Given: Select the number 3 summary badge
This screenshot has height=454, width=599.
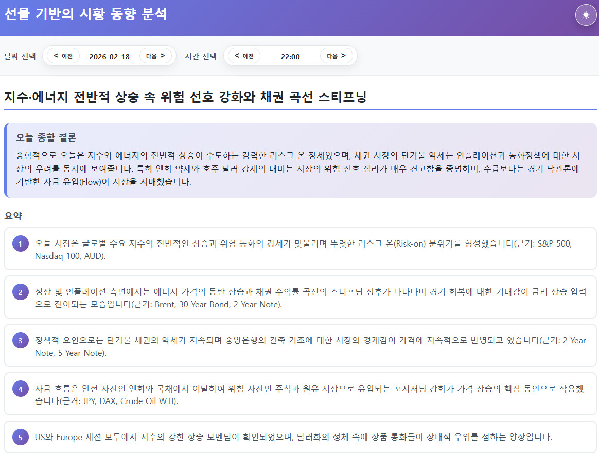Looking at the screenshot, I should pyautogui.click(x=21, y=341).
